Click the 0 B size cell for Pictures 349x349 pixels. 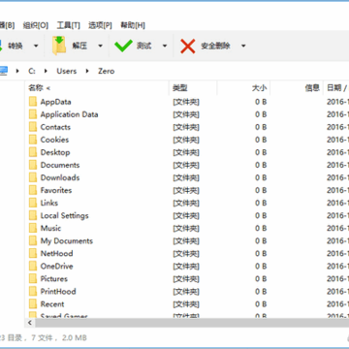click(261, 278)
